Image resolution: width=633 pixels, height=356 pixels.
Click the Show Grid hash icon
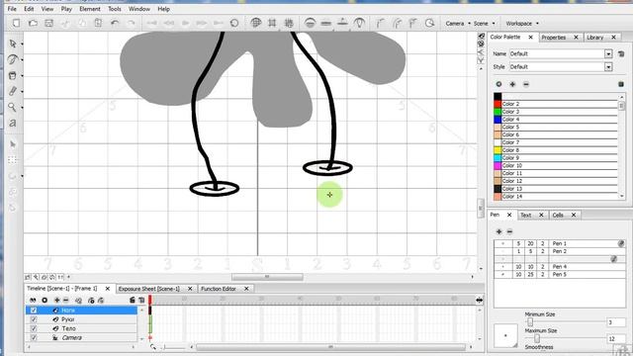pyautogui.click(x=272, y=24)
